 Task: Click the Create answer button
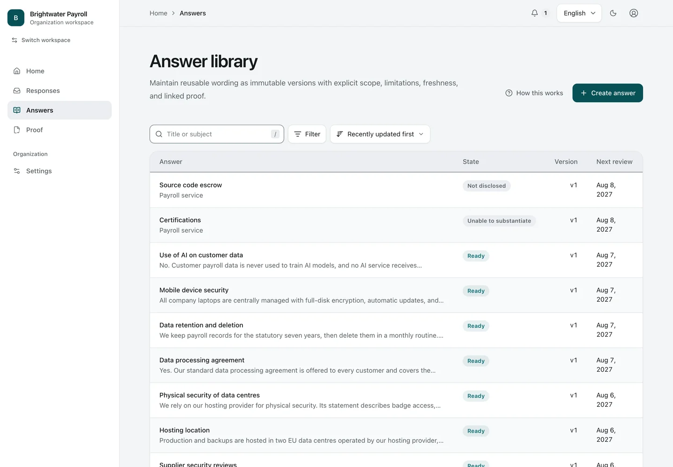(x=608, y=93)
